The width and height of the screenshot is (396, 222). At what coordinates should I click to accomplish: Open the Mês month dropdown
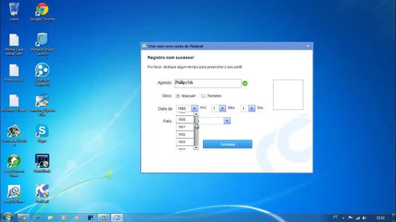point(222,109)
